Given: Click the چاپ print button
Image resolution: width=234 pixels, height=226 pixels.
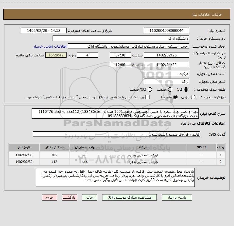Looking at the screenshot, I should 90,197.
